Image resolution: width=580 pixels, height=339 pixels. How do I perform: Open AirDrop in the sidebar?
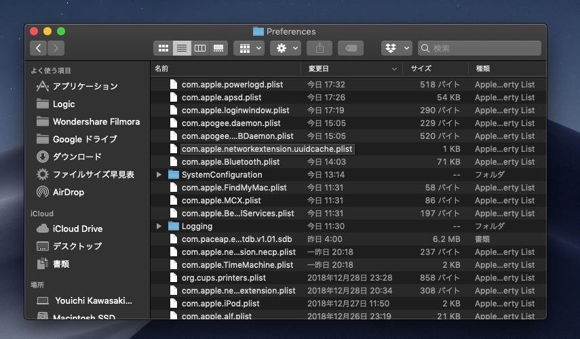click(69, 192)
